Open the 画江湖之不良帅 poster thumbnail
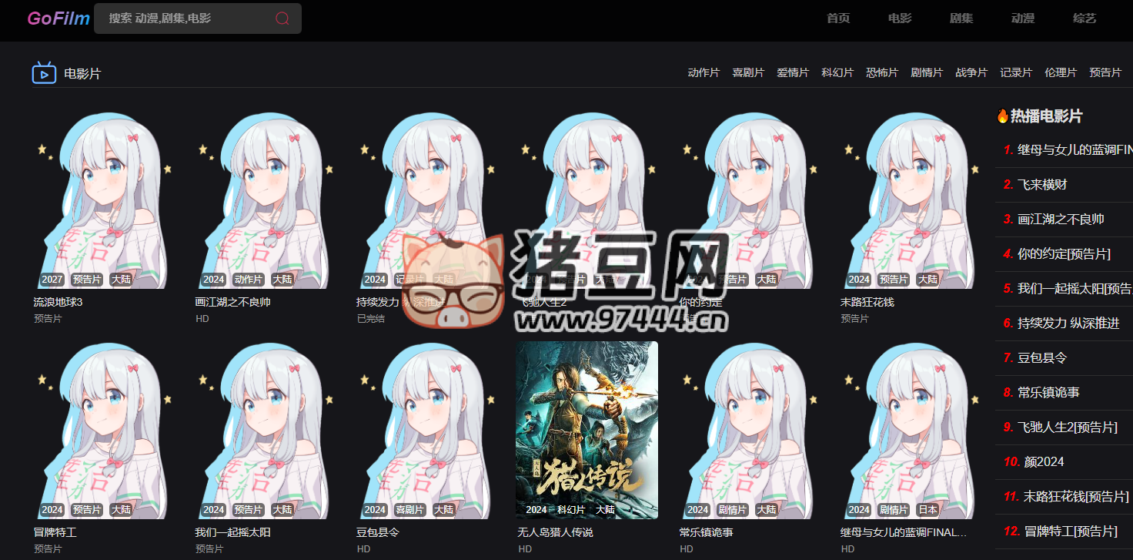 click(266, 200)
